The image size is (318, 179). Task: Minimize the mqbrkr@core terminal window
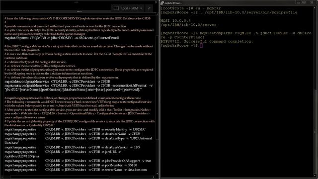[x=298, y=2]
